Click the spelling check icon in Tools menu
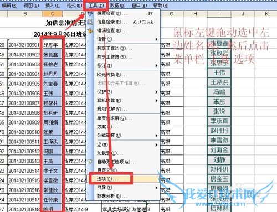The image size is (277, 212). click(x=90, y=13)
